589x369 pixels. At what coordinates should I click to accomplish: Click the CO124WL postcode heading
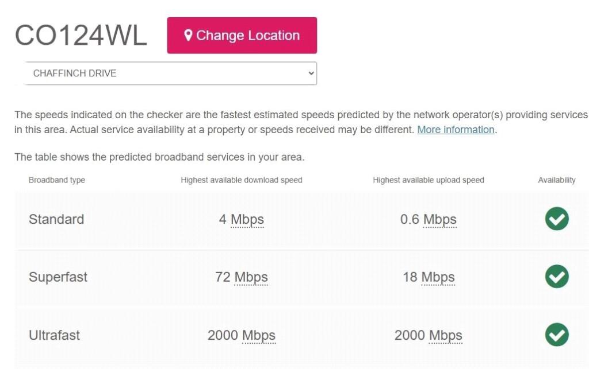point(81,36)
